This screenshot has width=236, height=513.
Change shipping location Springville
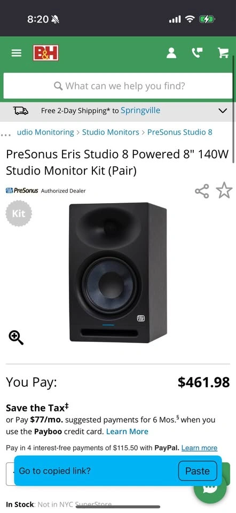click(140, 111)
